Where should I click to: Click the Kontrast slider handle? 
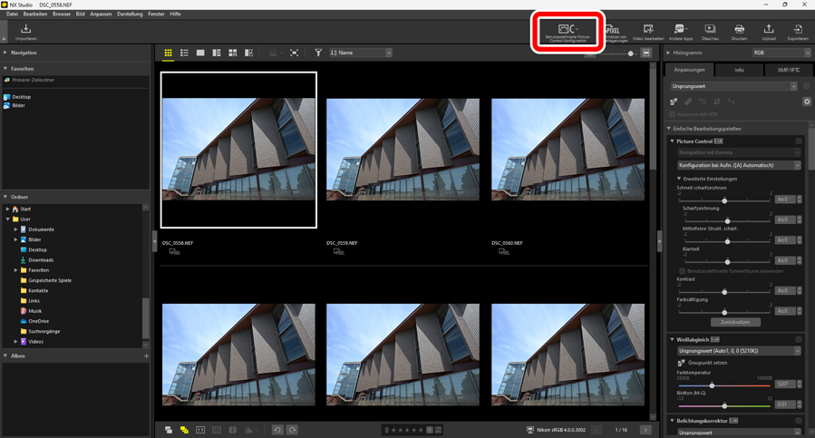coord(724,291)
